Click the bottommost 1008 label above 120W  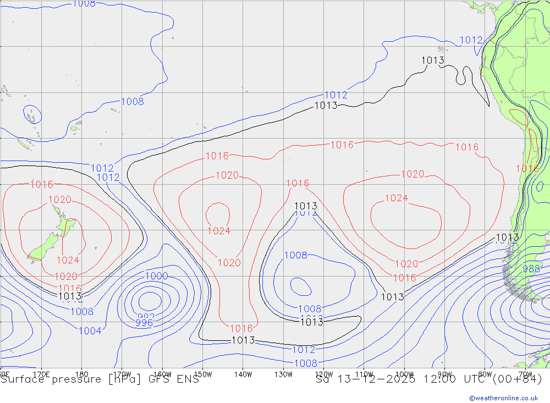pyautogui.click(x=305, y=363)
